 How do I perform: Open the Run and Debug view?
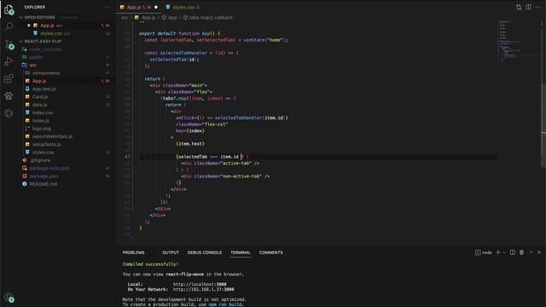point(9,61)
